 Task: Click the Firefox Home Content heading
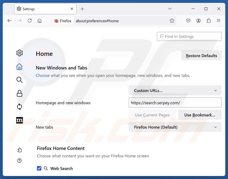click(x=61, y=148)
